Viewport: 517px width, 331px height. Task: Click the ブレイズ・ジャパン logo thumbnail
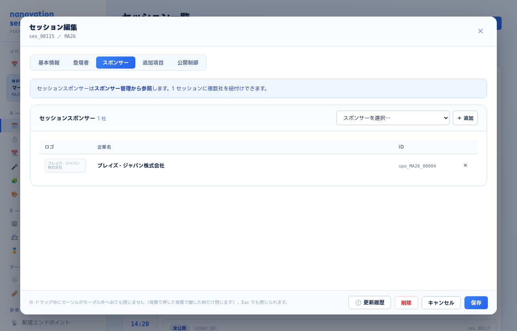(x=65, y=165)
